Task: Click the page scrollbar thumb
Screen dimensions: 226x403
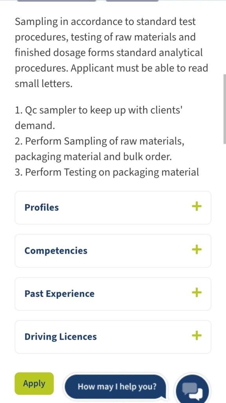Action: click(x=225, y=109)
